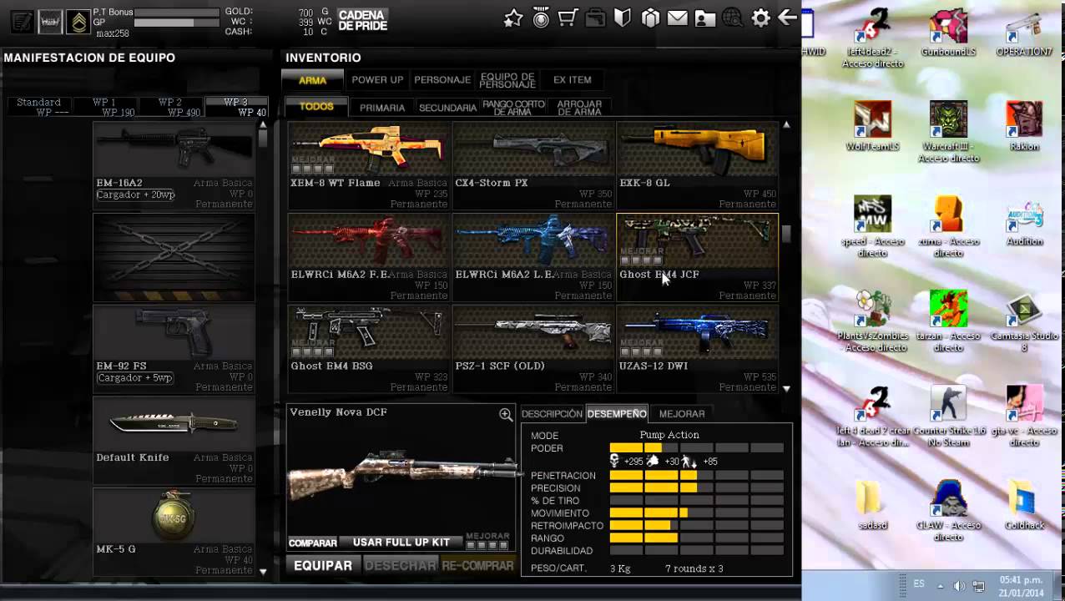Screen dimensions: 1065x601
Task: Open the envelope mail icon
Action: (x=678, y=18)
